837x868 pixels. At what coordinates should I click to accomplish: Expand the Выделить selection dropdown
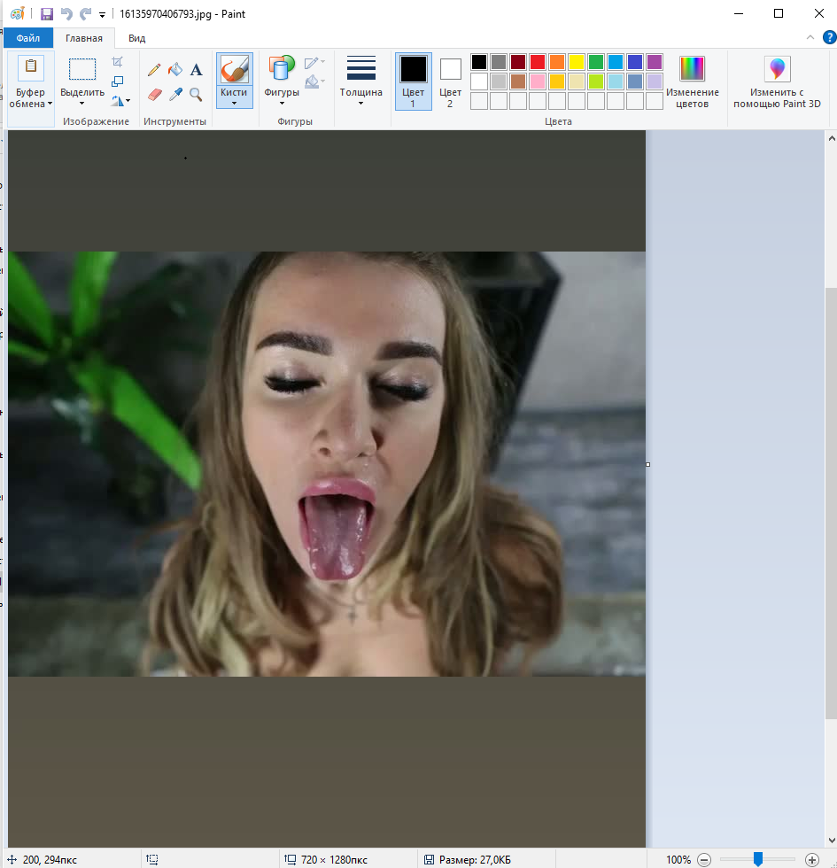click(82, 103)
